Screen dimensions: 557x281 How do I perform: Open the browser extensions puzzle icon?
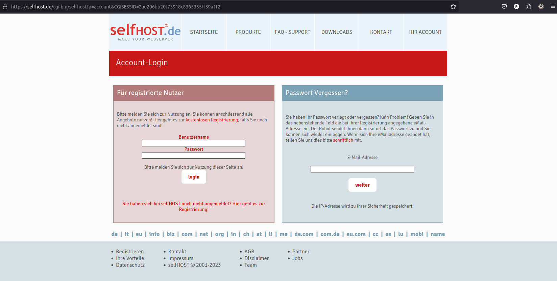pos(529,6)
